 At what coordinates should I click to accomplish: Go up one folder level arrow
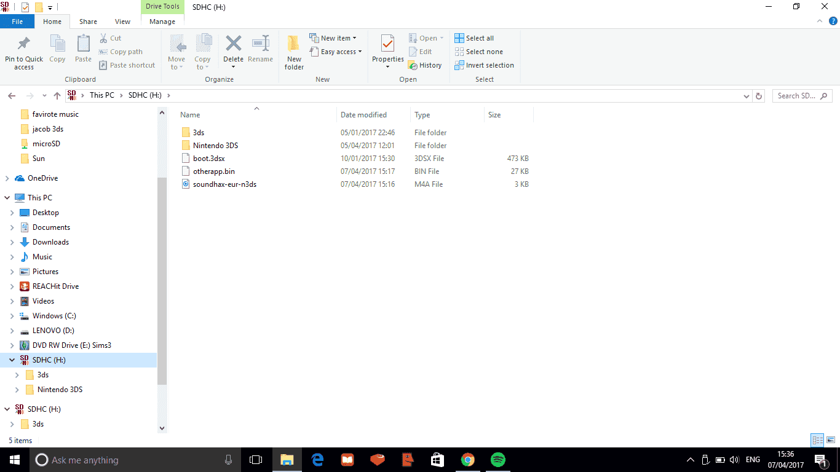(57, 96)
